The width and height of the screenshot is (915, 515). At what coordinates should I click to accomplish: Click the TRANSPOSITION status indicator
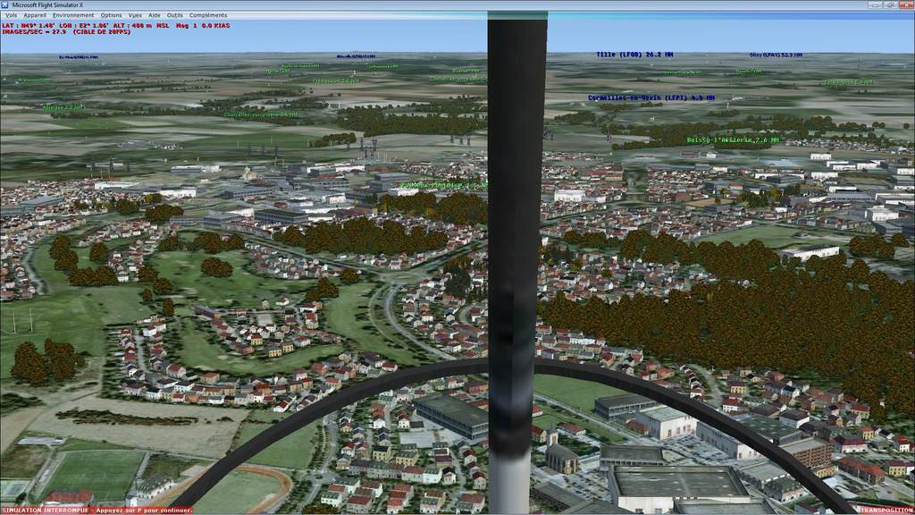click(x=884, y=510)
